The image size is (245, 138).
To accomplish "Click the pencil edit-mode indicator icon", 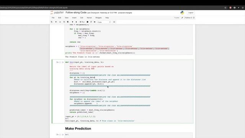I will pyautogui.click(x=182, y=18).
